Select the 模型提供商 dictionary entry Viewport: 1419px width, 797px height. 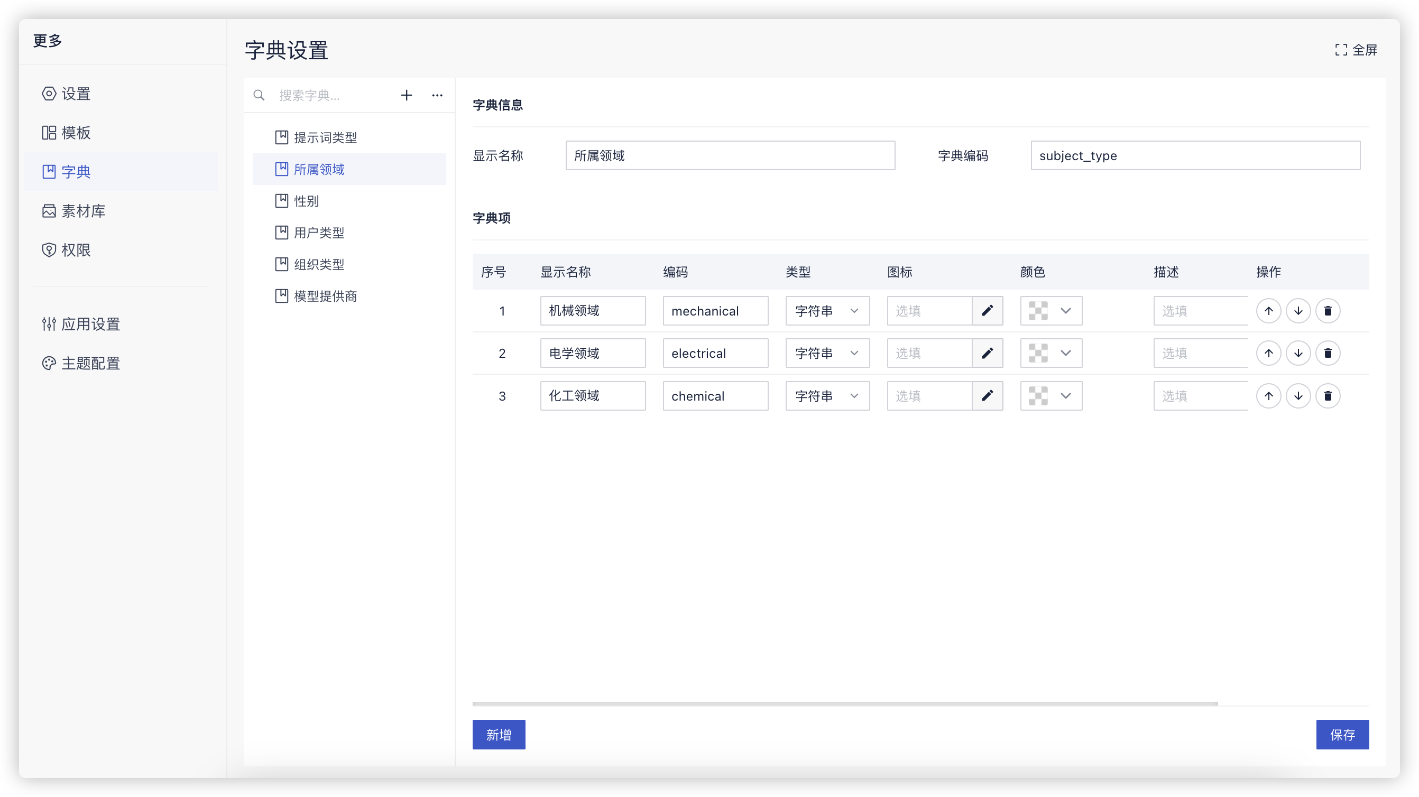click(325, 296)
